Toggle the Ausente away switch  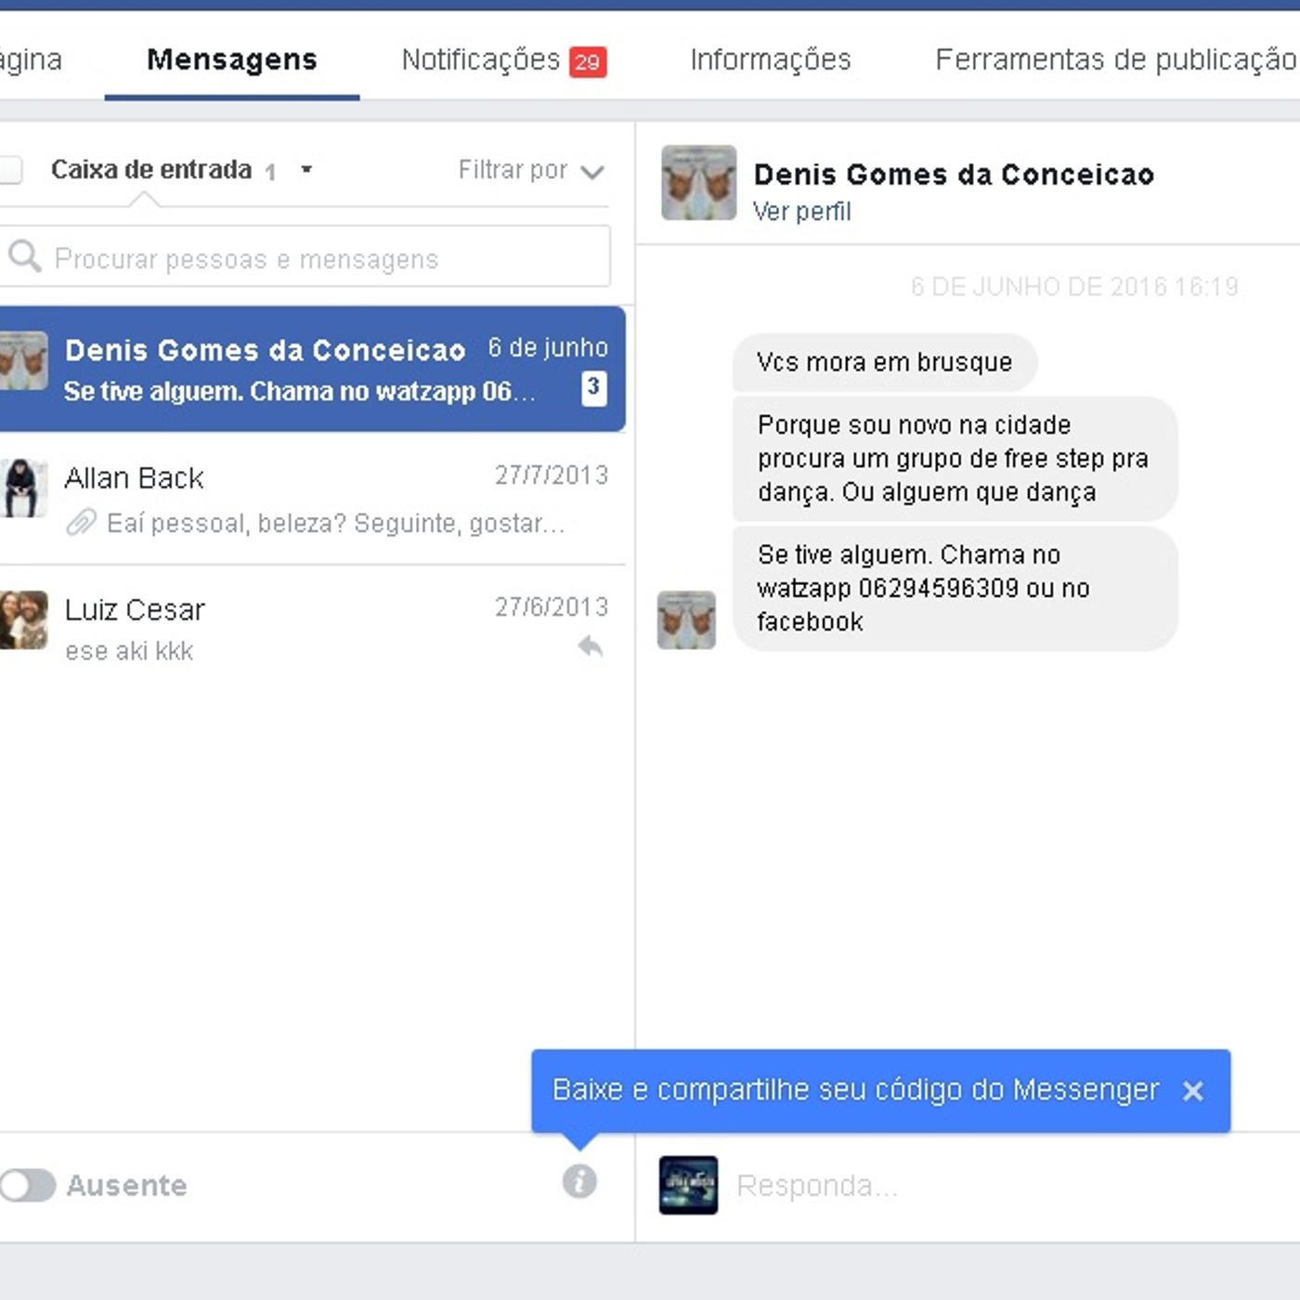(x=27, y=1185)
